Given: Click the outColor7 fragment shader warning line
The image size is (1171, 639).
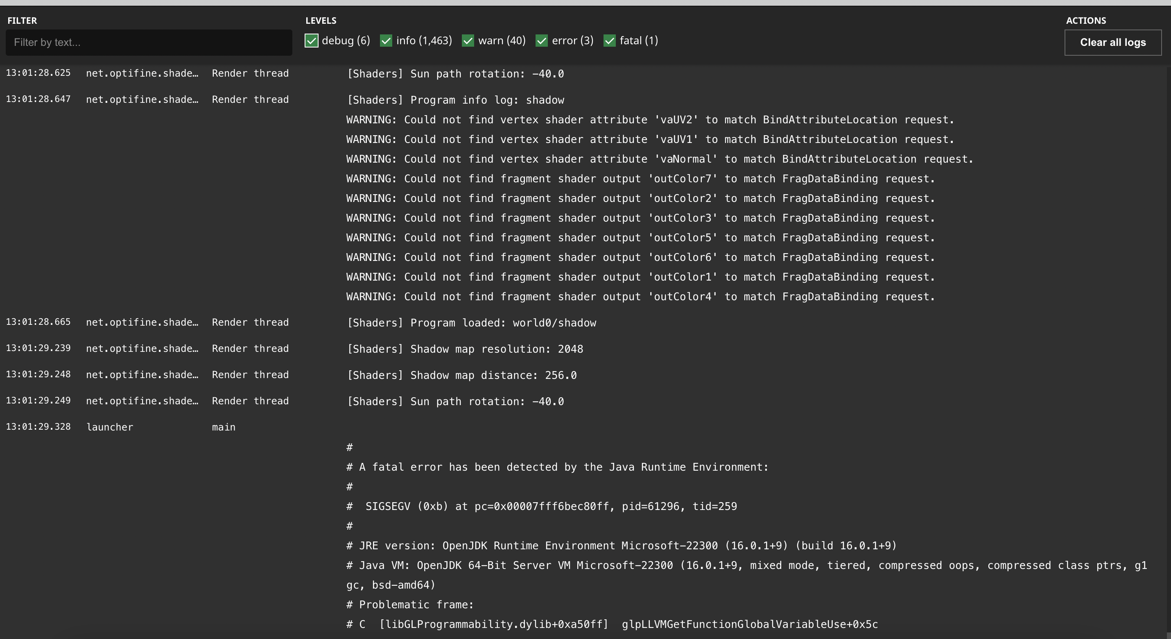Looking at the screenshot, I should coord(640,179).
